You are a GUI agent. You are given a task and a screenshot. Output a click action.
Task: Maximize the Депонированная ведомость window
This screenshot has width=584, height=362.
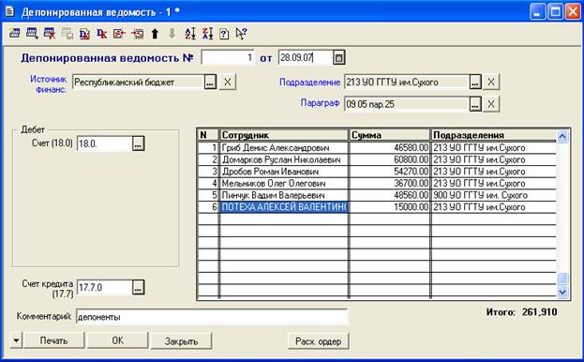pos(555,12)
